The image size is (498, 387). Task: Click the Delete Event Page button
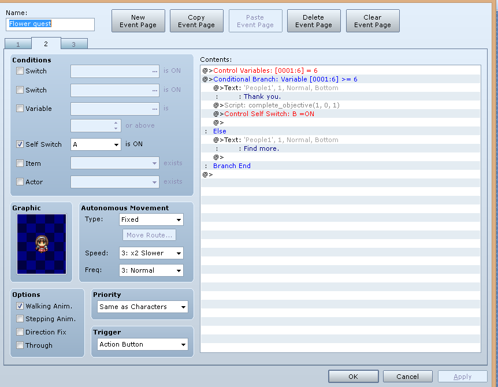(314, 21)
